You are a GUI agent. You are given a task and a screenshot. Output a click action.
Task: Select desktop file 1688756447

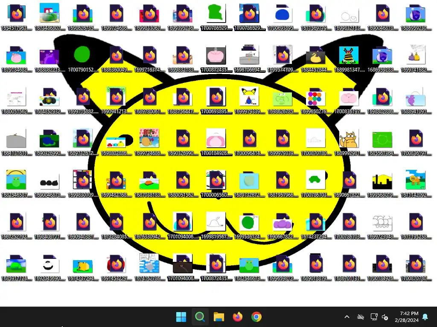pyautogui.click(x=183, y=100)
